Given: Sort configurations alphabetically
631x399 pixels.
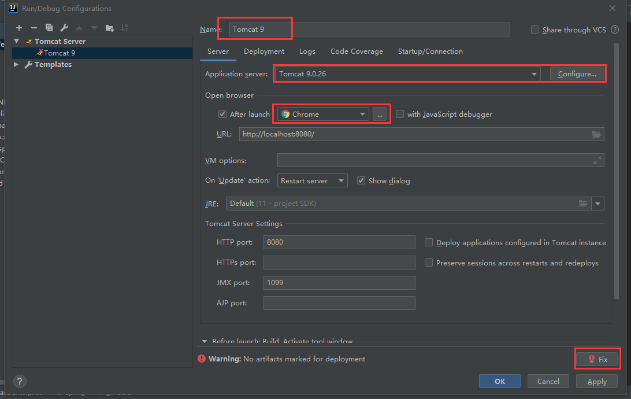Looking at the screenshot, I should pos(124,27).
